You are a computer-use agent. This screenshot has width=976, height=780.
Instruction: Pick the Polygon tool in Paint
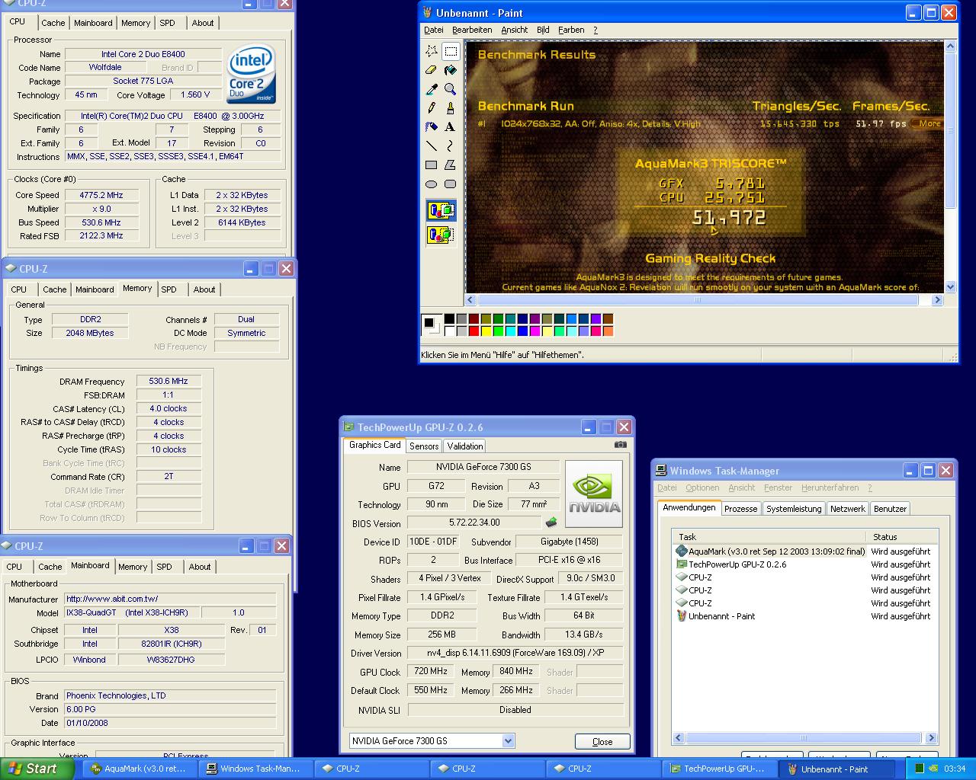point(451,165)
